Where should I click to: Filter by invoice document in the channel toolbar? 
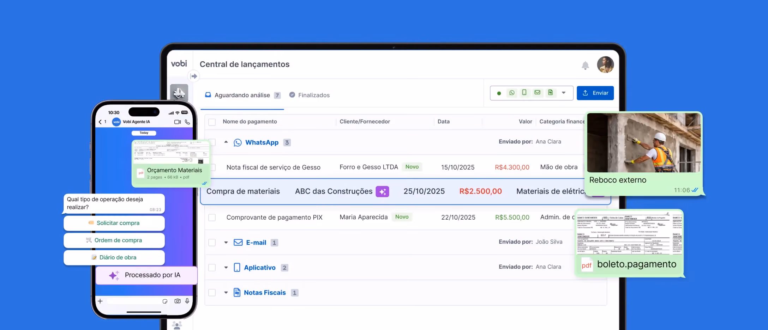(550, 92)
